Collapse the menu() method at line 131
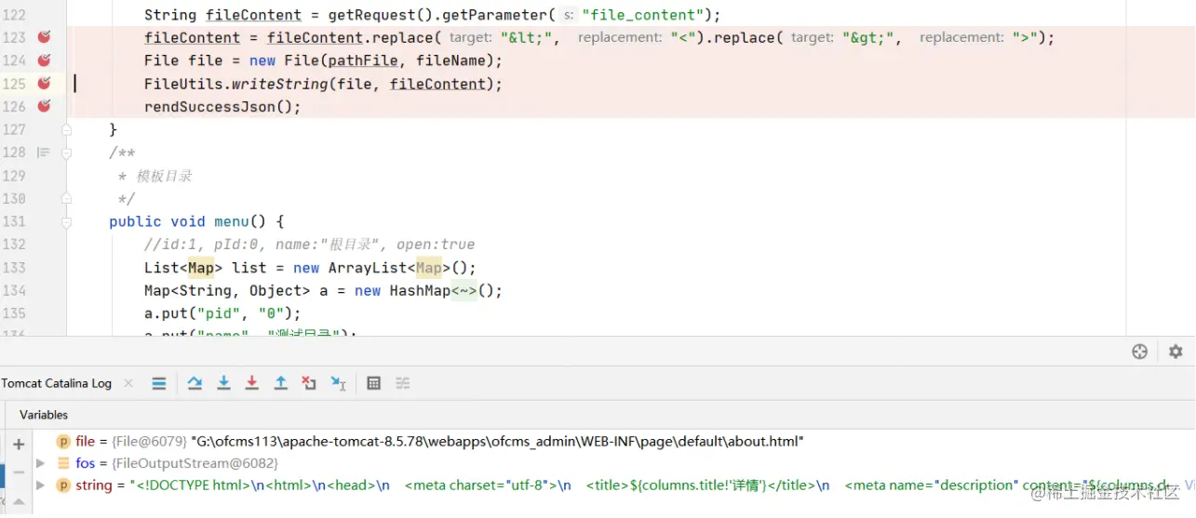This screenshot has height=518, width=1196. click(67, 221)
